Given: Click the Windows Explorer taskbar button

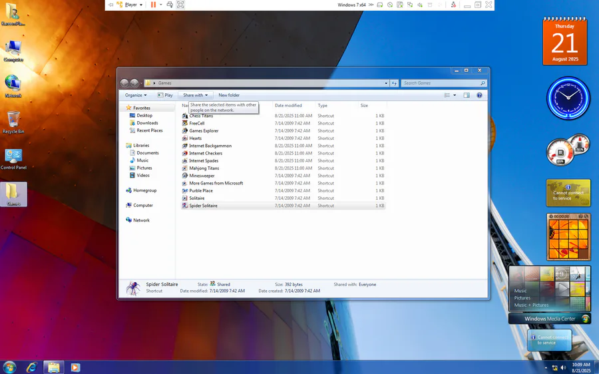Looking at the screenshot, I should coord(53,367).
